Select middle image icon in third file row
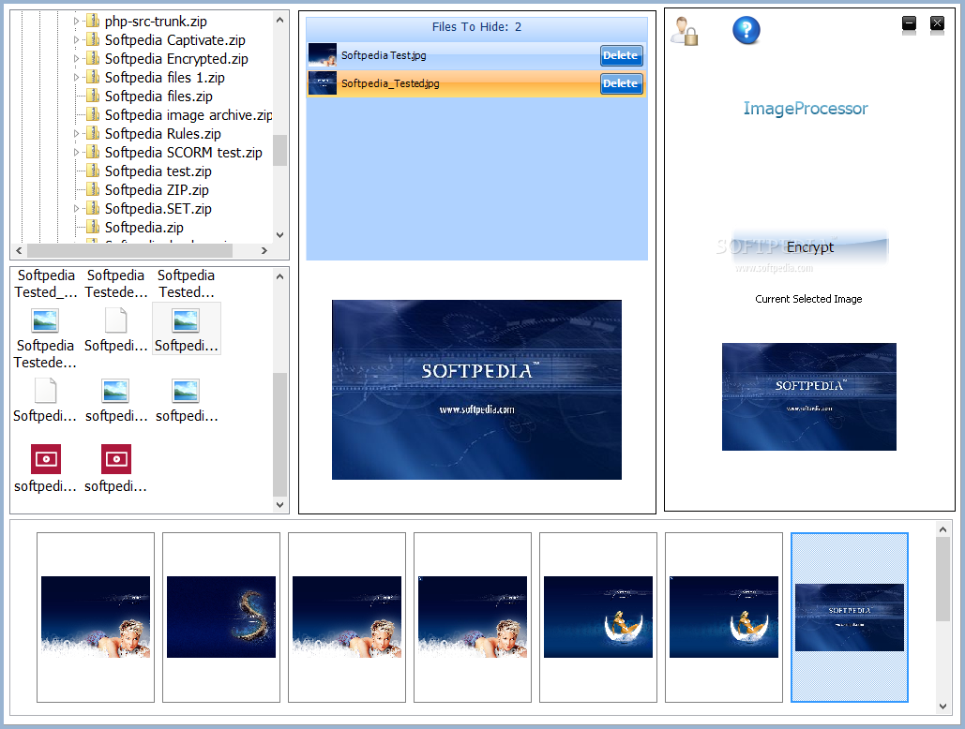This screenshot has width=965, height=729. [x=115, y=391]
